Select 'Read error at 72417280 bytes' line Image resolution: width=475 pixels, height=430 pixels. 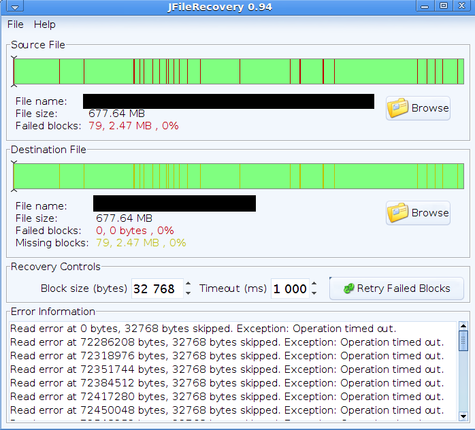227,397
